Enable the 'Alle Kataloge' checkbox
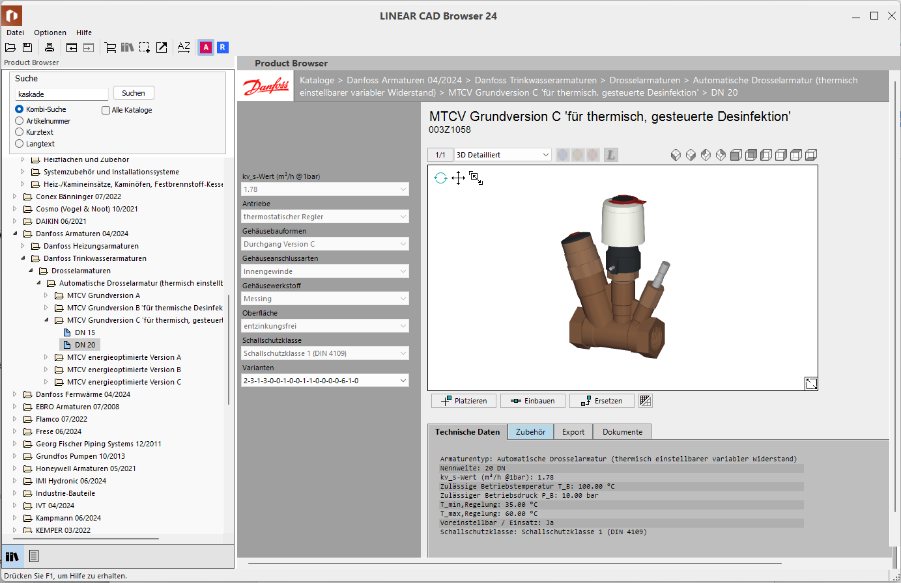The image size is (901, 583). (106, 111)
